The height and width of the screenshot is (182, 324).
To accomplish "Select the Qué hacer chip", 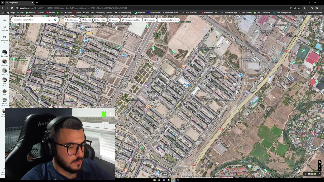I will [100, 20].
